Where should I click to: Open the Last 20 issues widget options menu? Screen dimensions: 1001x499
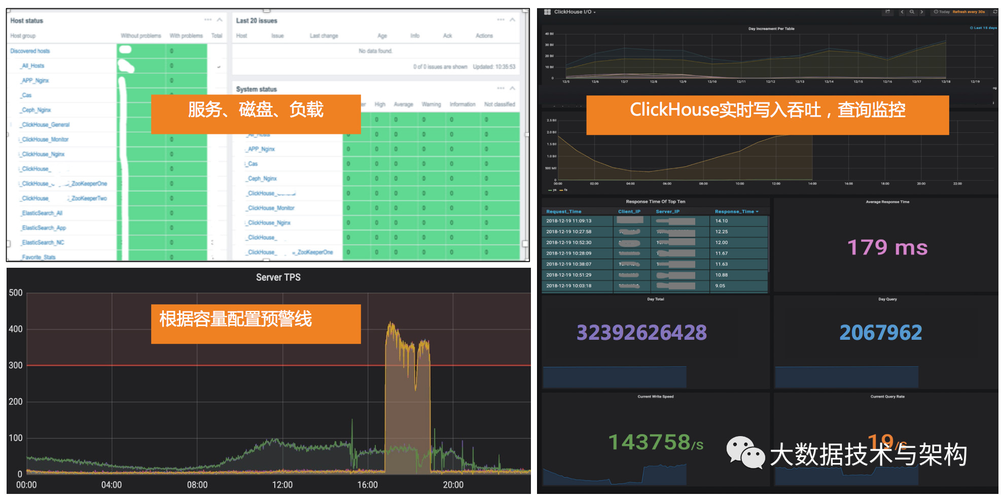click(500, 20)
